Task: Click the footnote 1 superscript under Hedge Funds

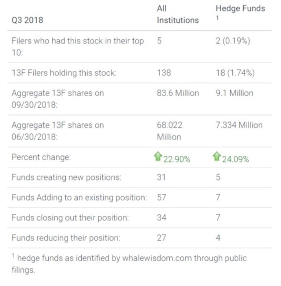Action: tap(217, 18)
